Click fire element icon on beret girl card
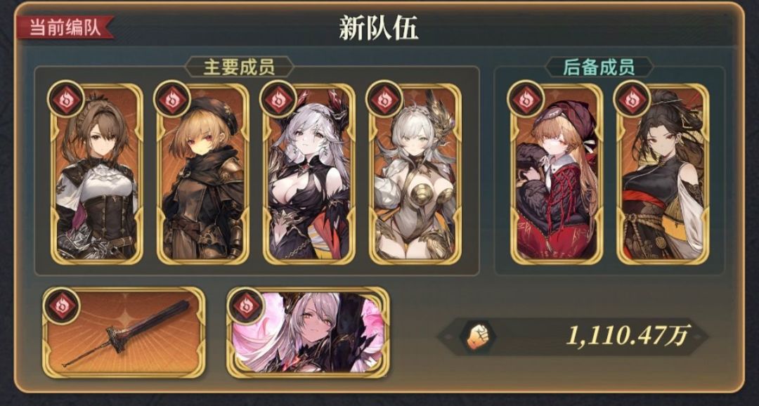This screenshot has width=759, height=406. tap(172, 100)
